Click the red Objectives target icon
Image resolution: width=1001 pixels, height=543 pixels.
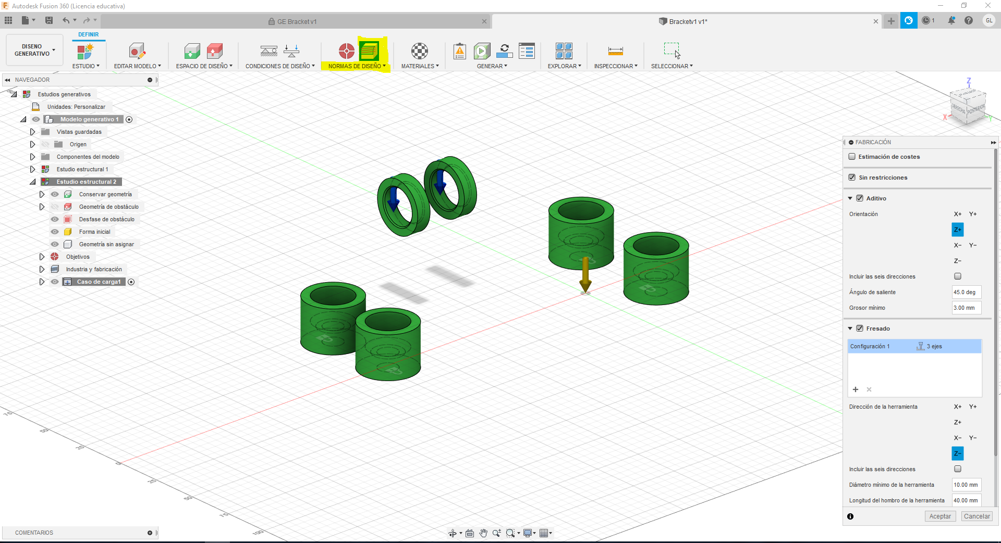click(x=346, y=51)
